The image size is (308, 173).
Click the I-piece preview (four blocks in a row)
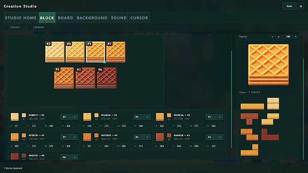tap(253, 106)
